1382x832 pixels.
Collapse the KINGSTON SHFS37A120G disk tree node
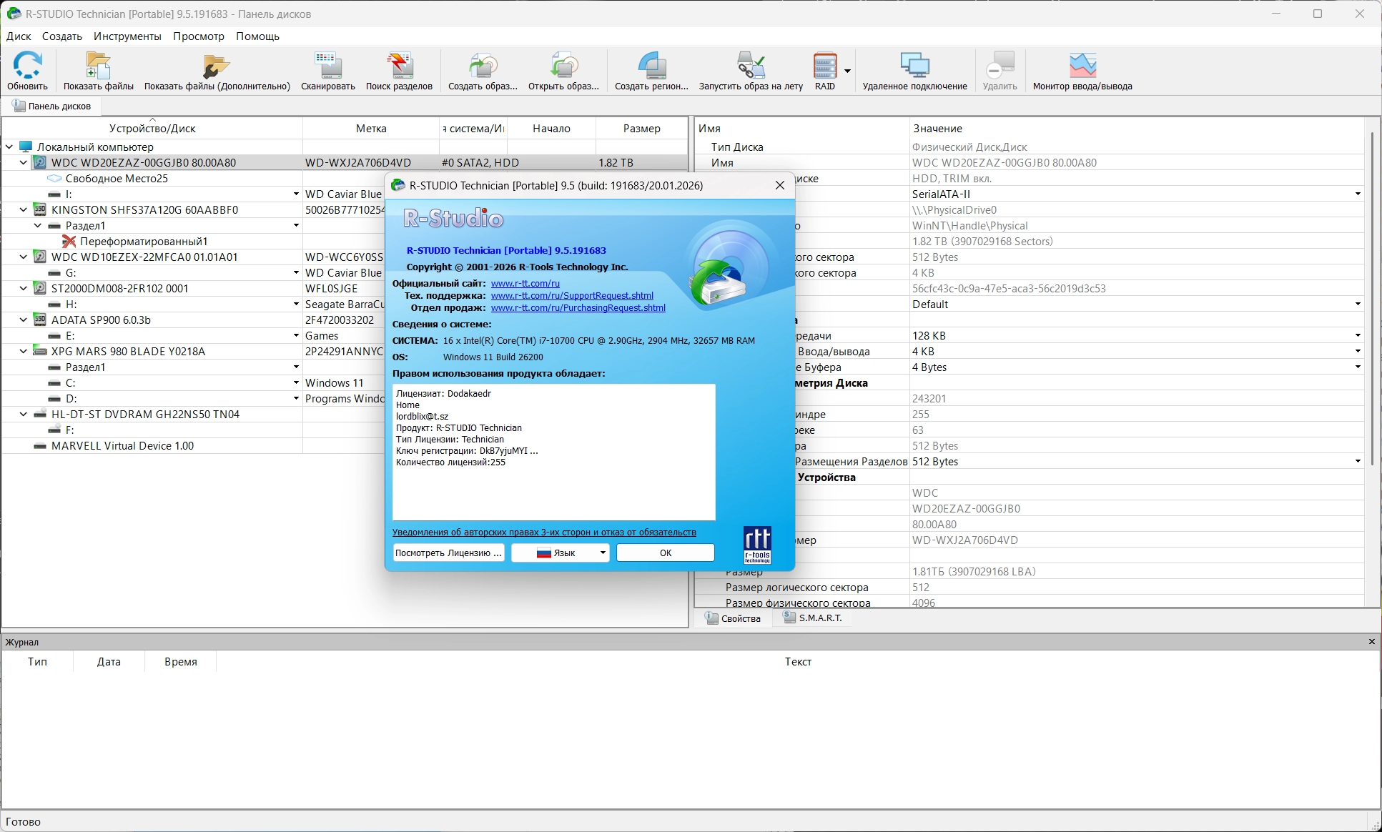(24, 210)
